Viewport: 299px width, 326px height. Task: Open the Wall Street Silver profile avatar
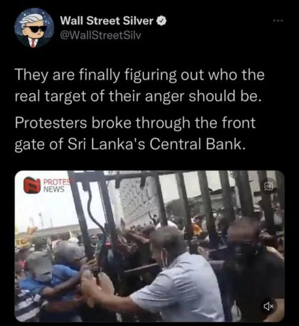[x=35, y=28]
